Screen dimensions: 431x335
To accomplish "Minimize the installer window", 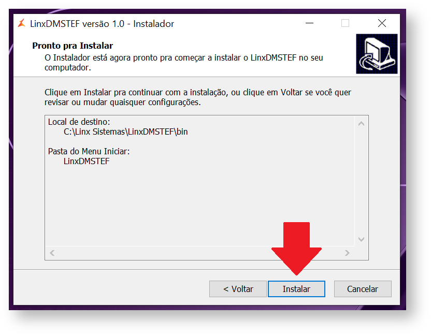I will coord(309,23).
